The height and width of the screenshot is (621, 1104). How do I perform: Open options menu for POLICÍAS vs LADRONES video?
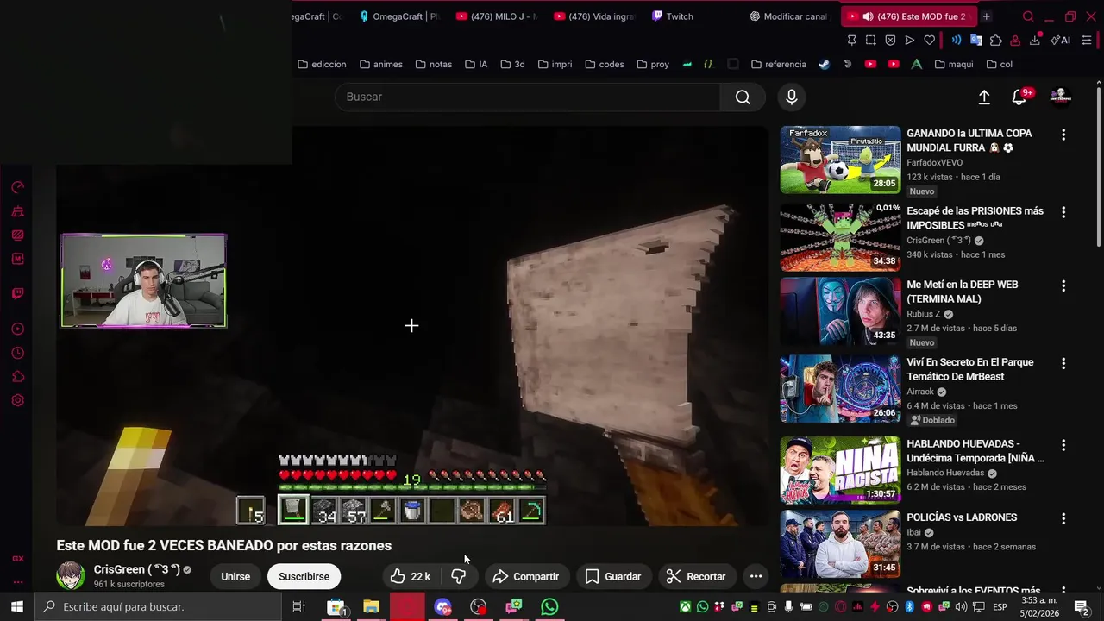click(x=1063, y=518)
